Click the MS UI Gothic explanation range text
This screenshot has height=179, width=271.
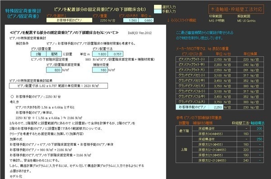tap(247, 21)
